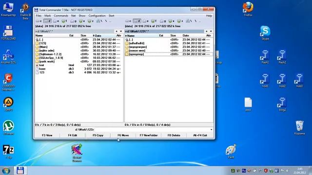
Task: Open the Show menu
Action: coord(82,16)
